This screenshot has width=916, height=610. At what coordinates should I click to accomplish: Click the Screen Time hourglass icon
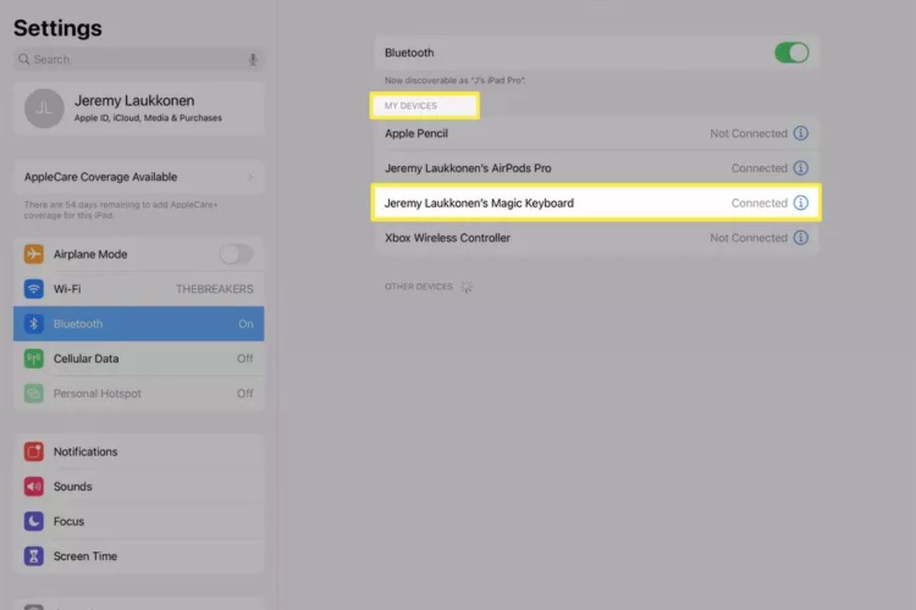tap(34, 556)
